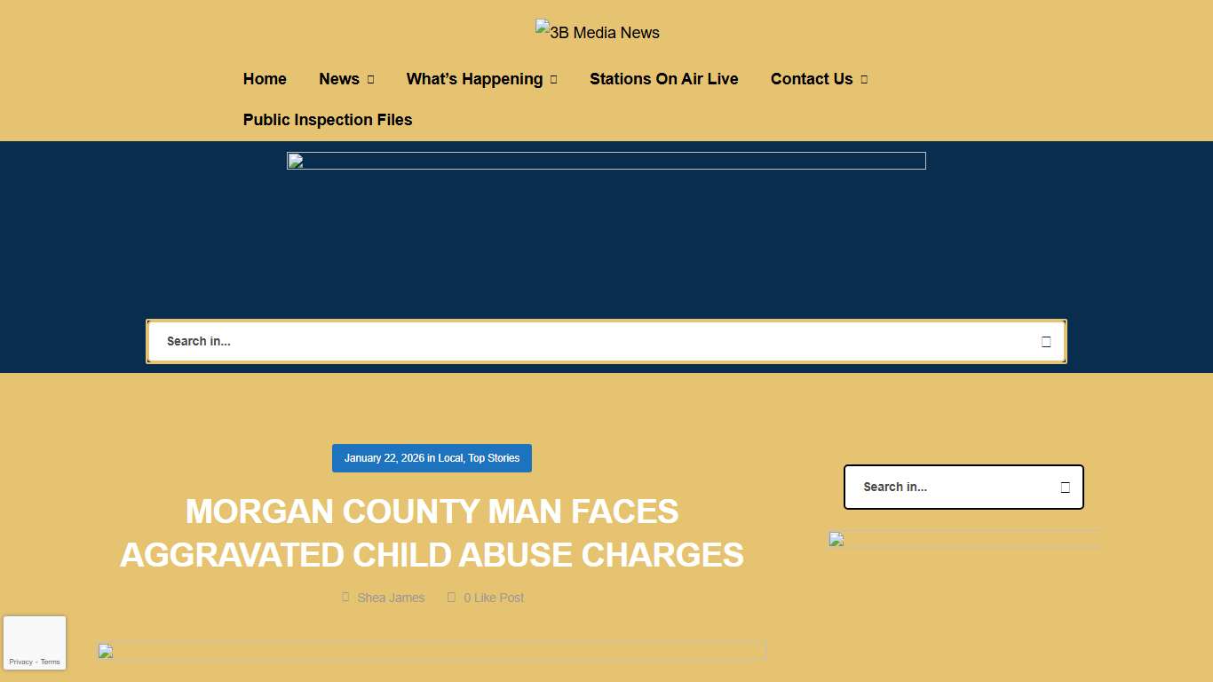The width and height of the screenshot is (1213, 682).
Task: Click the 3B Media News logo
Action: (597, 32)
